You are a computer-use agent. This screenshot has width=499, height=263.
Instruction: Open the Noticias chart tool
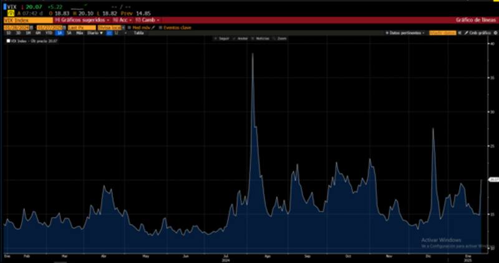[262, 39]
